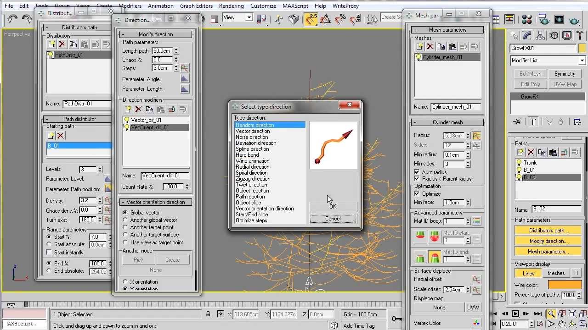Image resolution: width=588 pixels, height=330 pixels.
Task: Delete distributor with red X in Distributors
Action: [62, 44]
